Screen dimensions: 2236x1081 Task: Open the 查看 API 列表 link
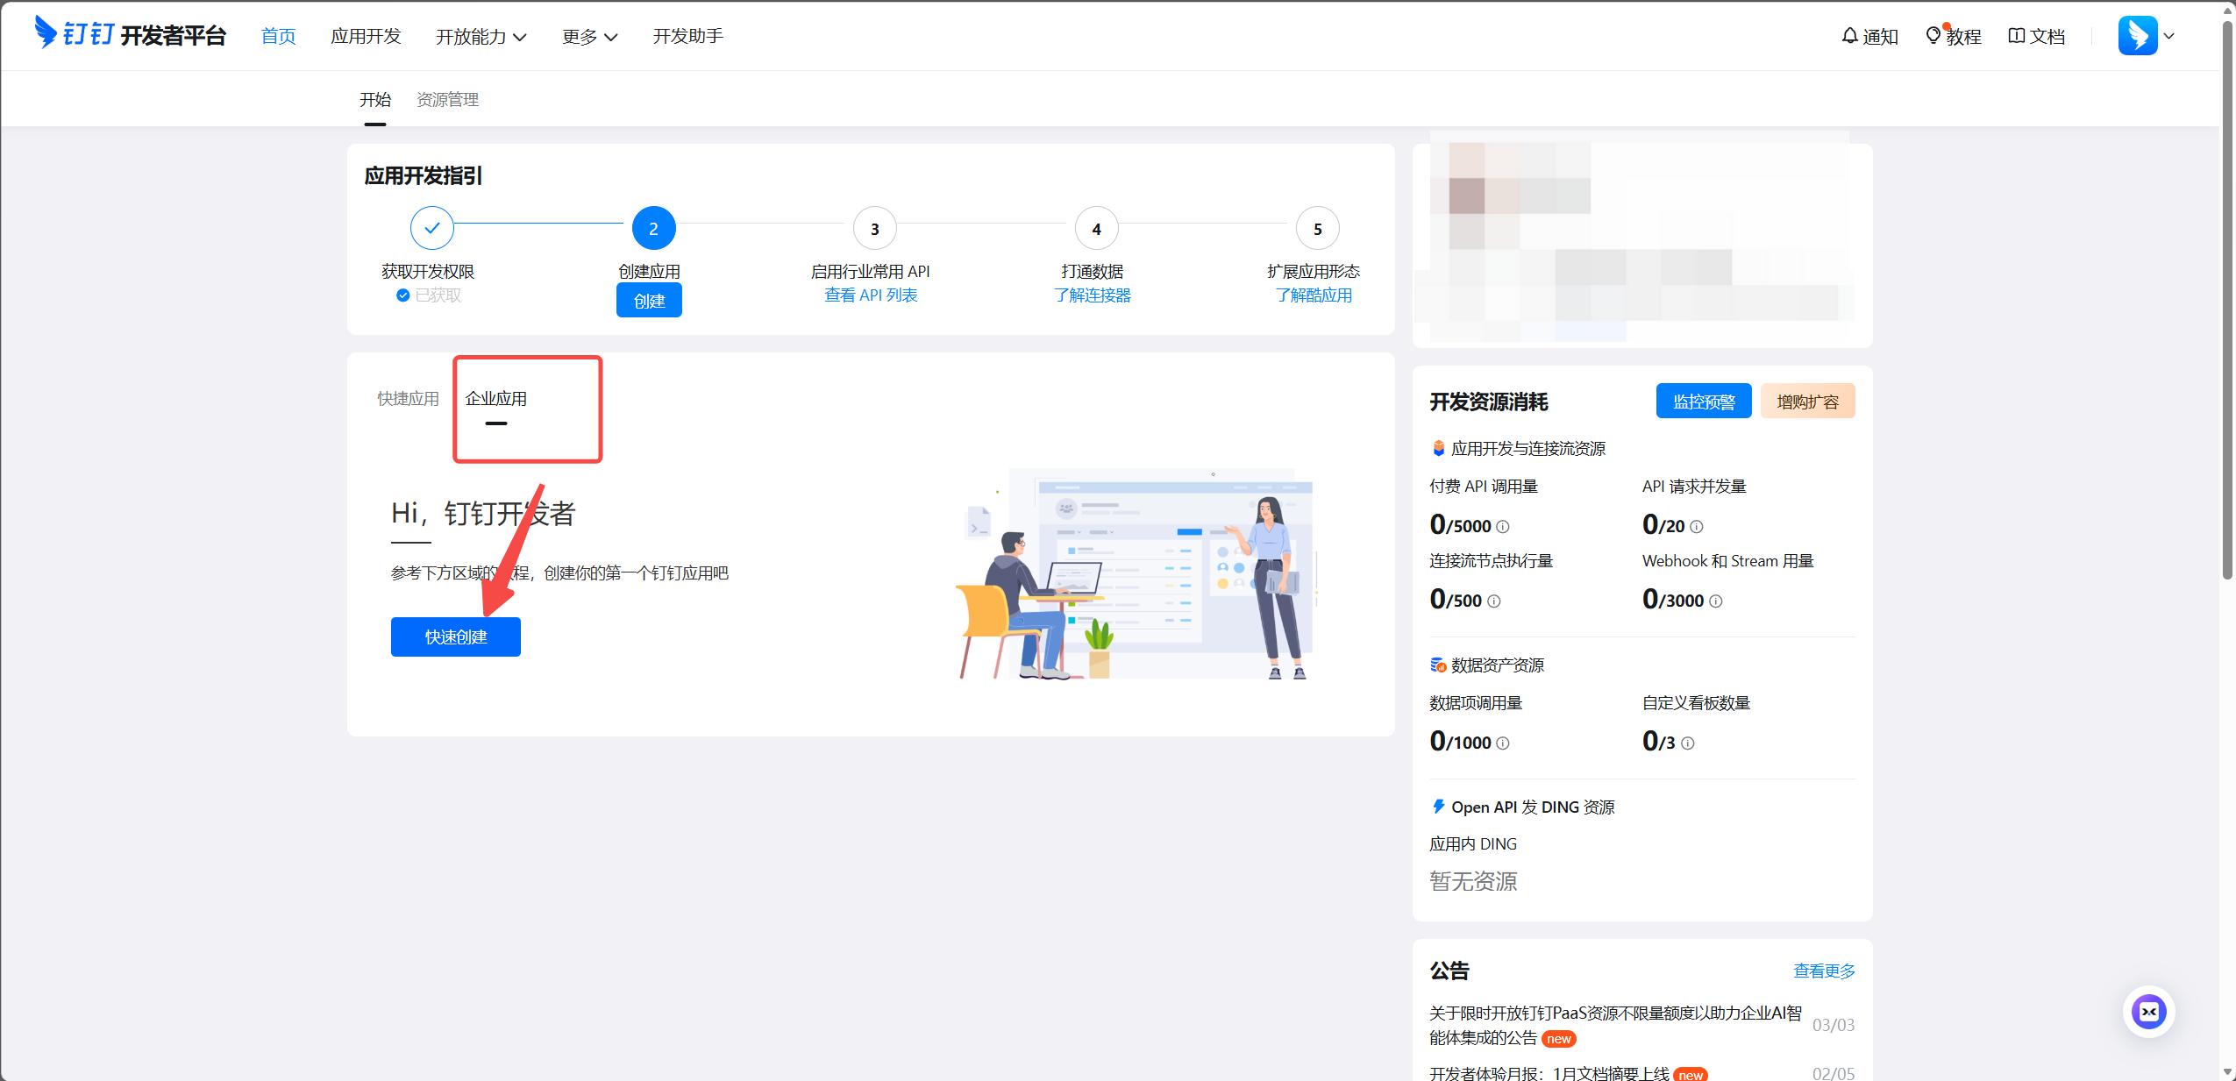pos(871,295)
